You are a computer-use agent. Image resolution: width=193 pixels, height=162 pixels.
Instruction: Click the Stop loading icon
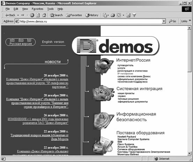coord(32,15)
